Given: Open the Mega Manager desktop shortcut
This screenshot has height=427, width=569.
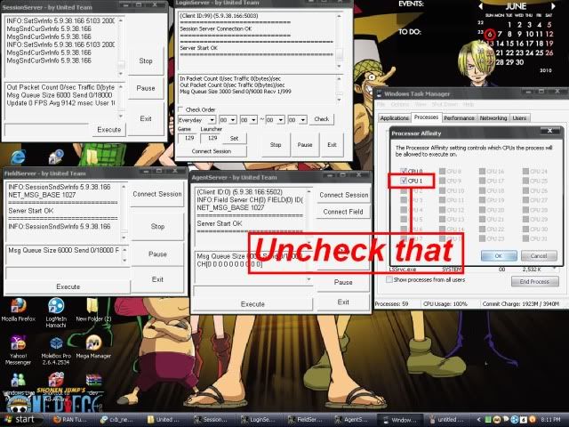Looking at the screenshot, I should 92,343.
